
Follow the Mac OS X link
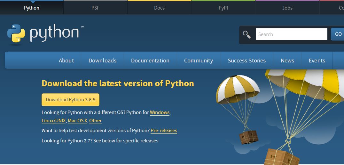[x=77, y=121]
